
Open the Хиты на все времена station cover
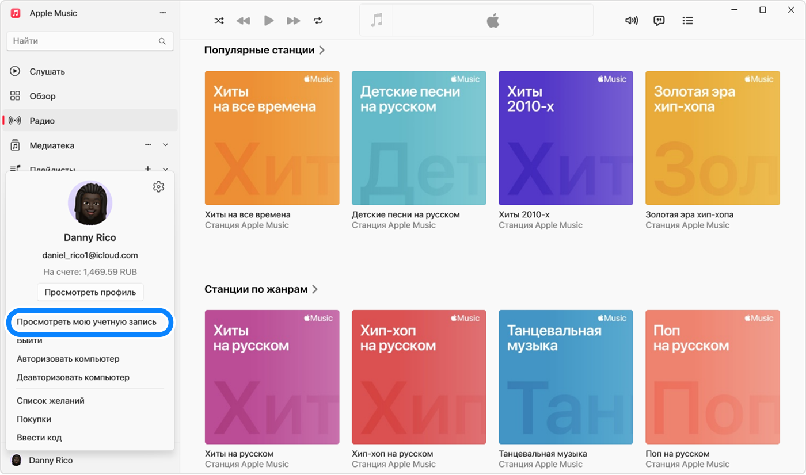272,138
